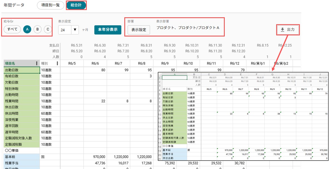This screenshot has height=169, width=331.
Task: Click the exported spreadsheet preview image
Action: tap(243, 116)
